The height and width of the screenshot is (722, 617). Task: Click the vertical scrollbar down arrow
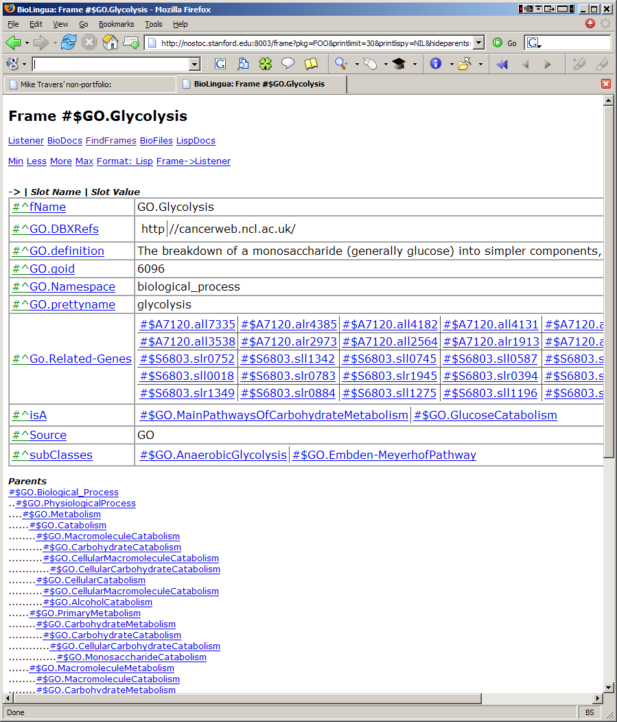608,688
